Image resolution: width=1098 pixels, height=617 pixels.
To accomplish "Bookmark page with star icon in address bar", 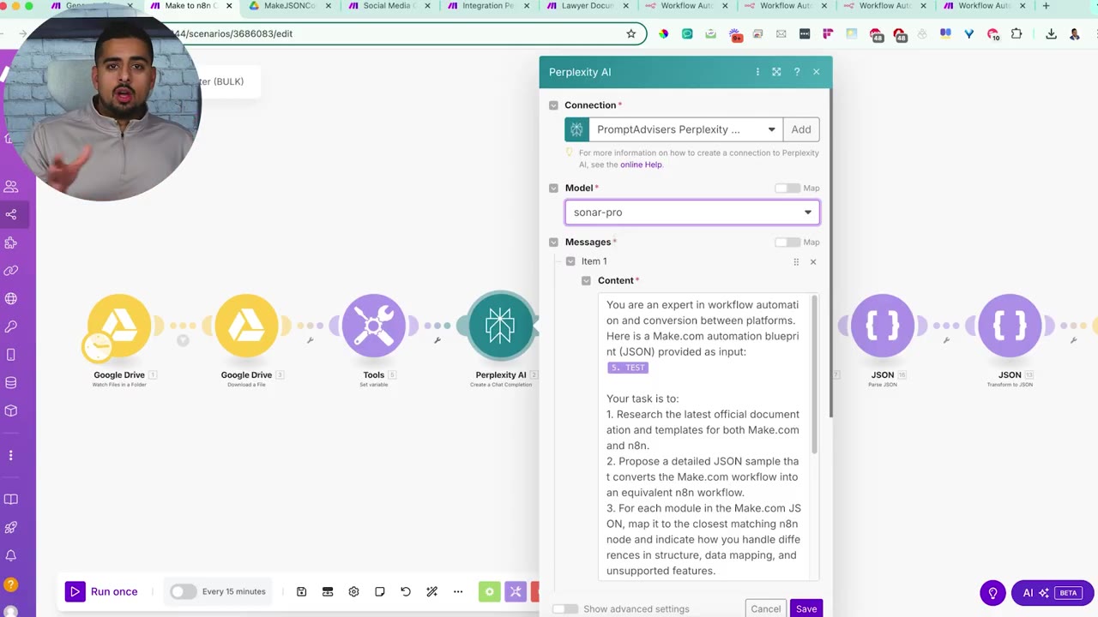I will tap(631, 34).
